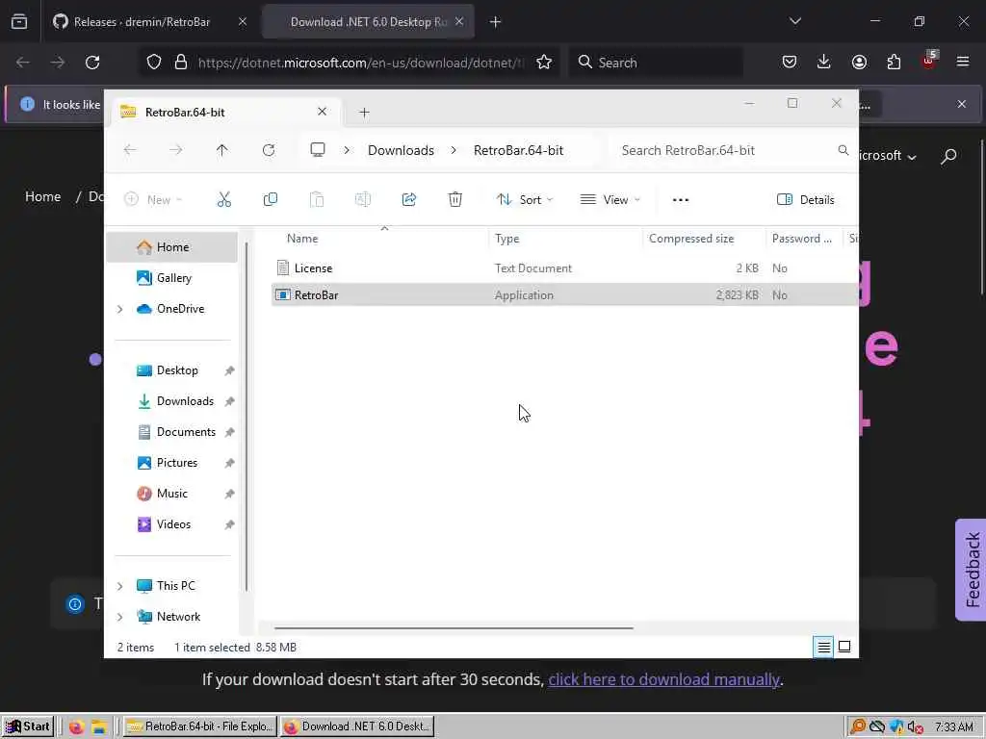Image resolution: width=986 pixels, height=739 pixels.
Task: Switch to large thumbnails view icon in status bar
Action: click(844, 647)
